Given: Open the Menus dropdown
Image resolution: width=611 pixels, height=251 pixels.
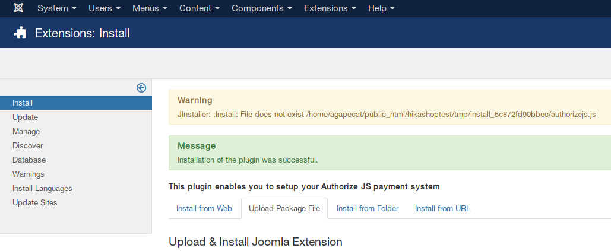Looking at the screenshot, I should click(150, 8).
